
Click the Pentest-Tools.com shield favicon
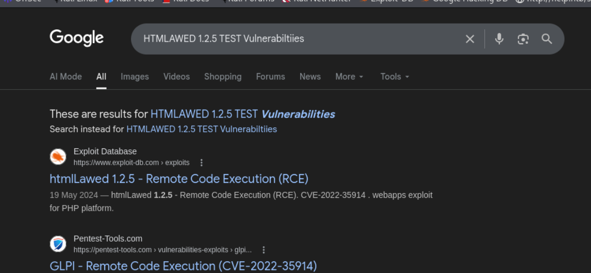(x=58, y=244)
